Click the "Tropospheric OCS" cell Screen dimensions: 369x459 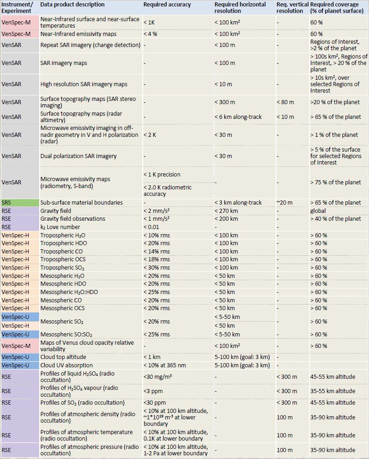(x=63, y=259)
